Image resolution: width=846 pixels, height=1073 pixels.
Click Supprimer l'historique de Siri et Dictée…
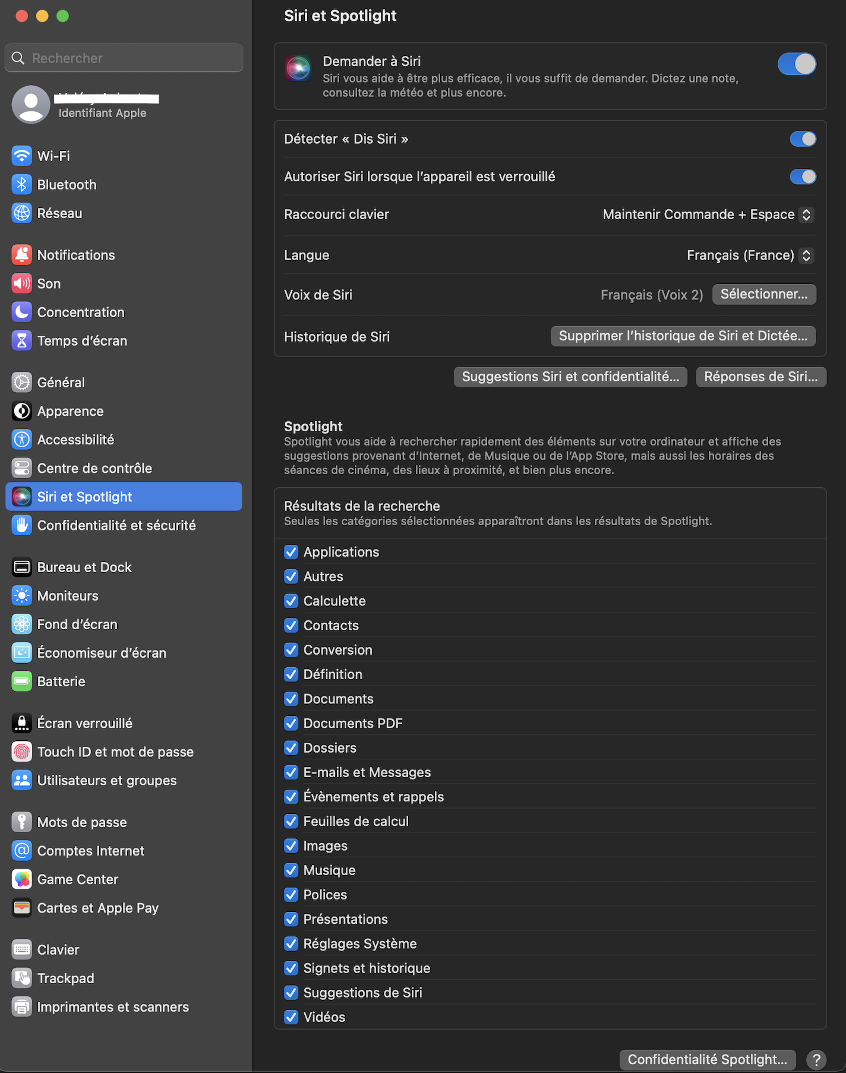[x=683, y=336]
